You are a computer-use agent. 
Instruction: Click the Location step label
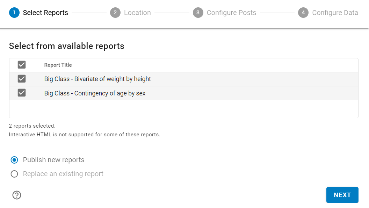(137, 12)
